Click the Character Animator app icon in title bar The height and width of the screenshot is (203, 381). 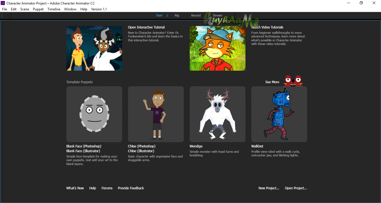pyautogui.click(x=3, y=3)
